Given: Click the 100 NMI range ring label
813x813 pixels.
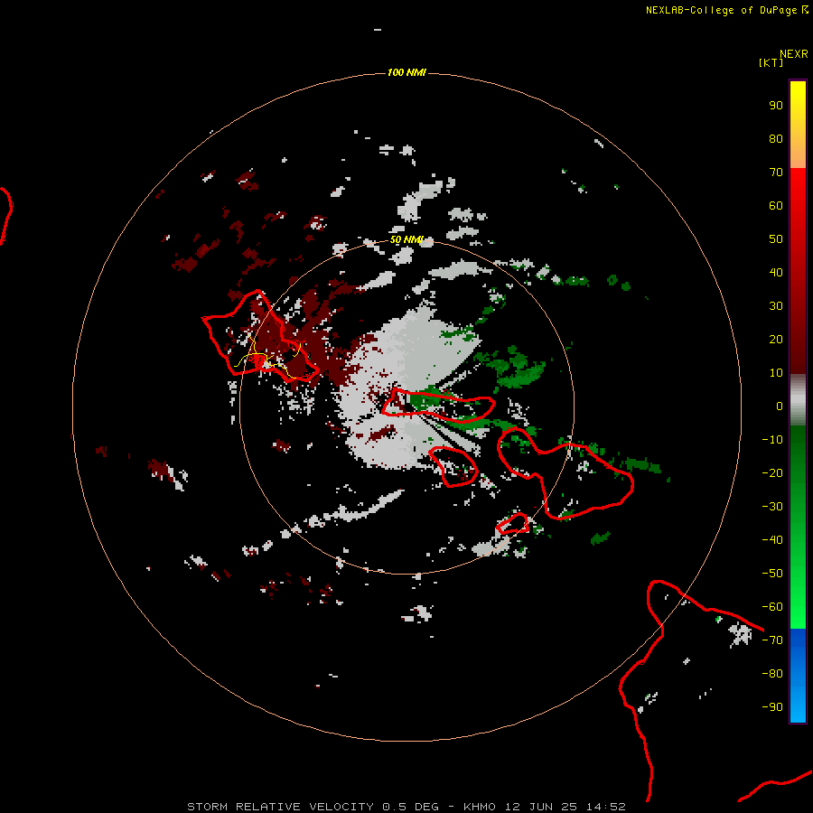Looking at the screenshot, I should (406, 72).
